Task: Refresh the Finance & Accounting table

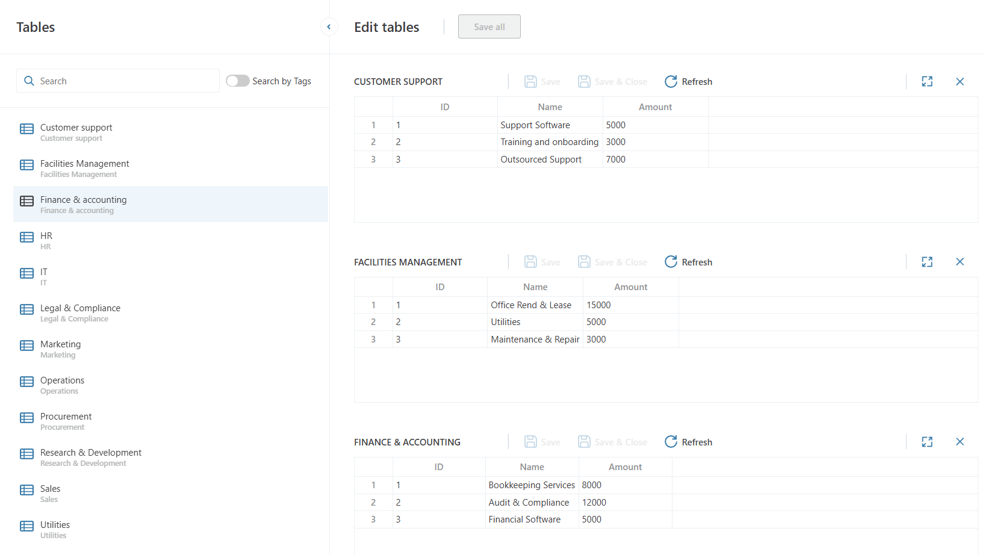Action: 688,442
